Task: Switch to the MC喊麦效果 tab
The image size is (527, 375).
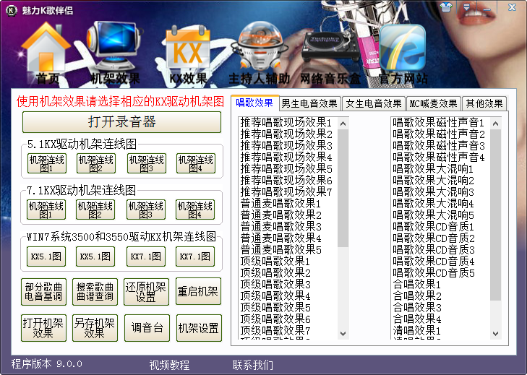Action: point(433,103)
